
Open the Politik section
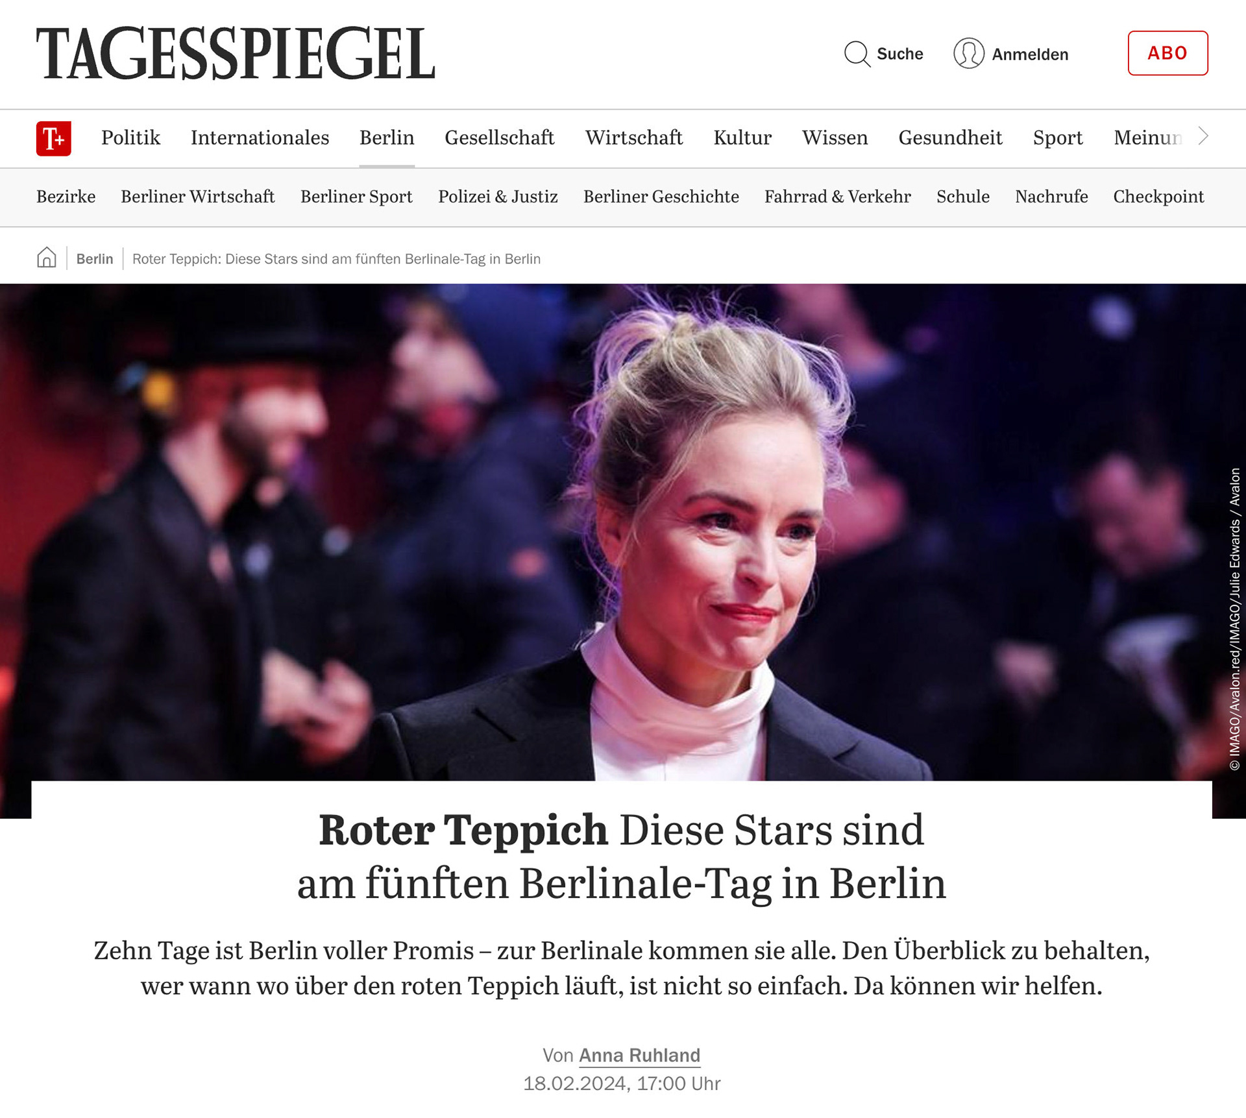[130, 138]
